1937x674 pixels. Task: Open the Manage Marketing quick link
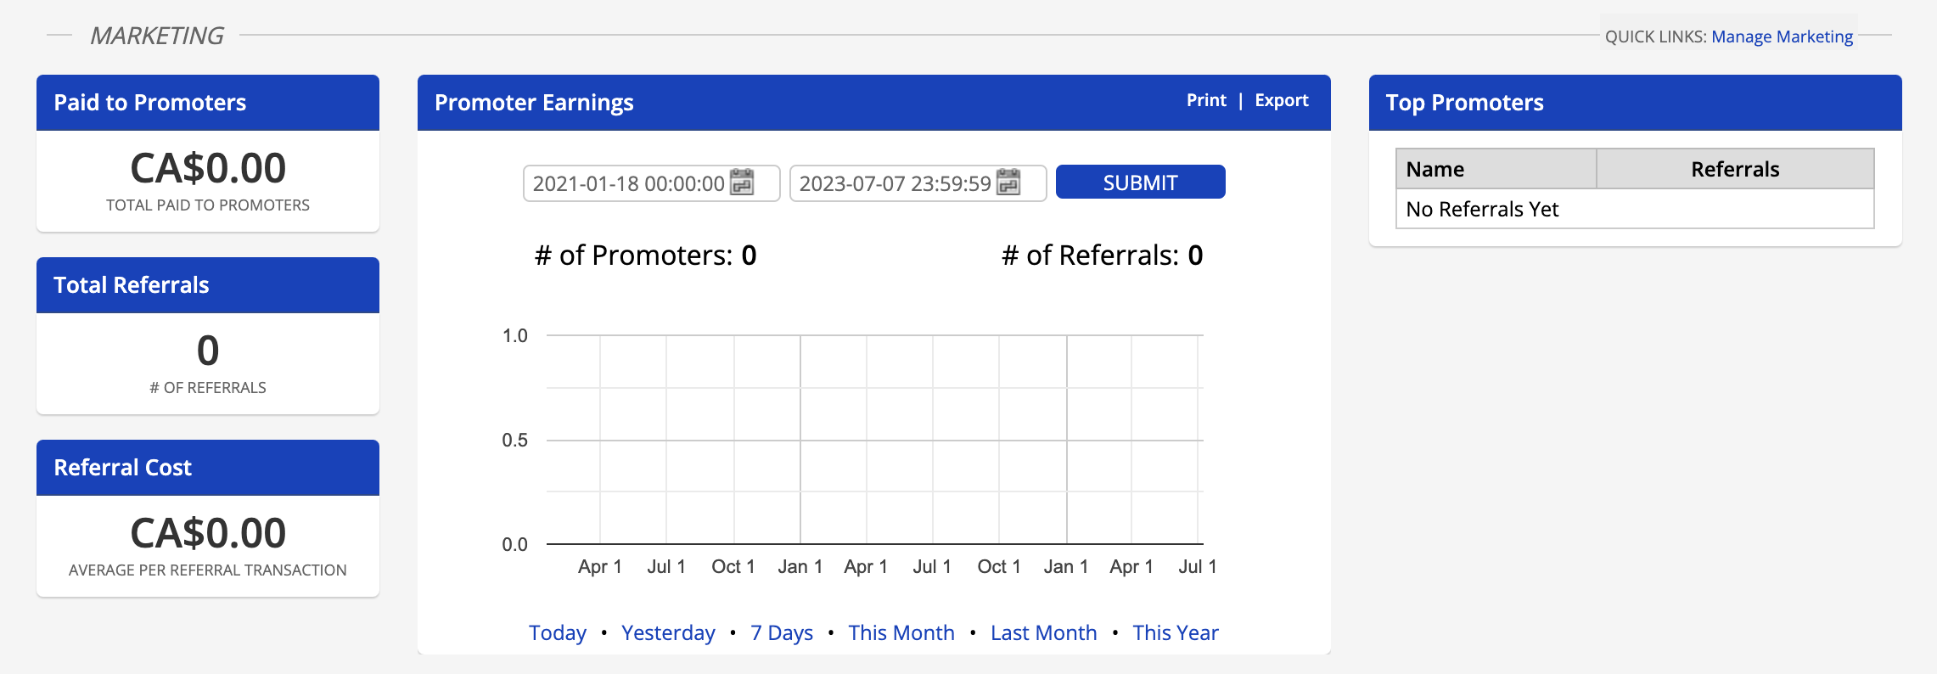click(x=1782, y=37)
